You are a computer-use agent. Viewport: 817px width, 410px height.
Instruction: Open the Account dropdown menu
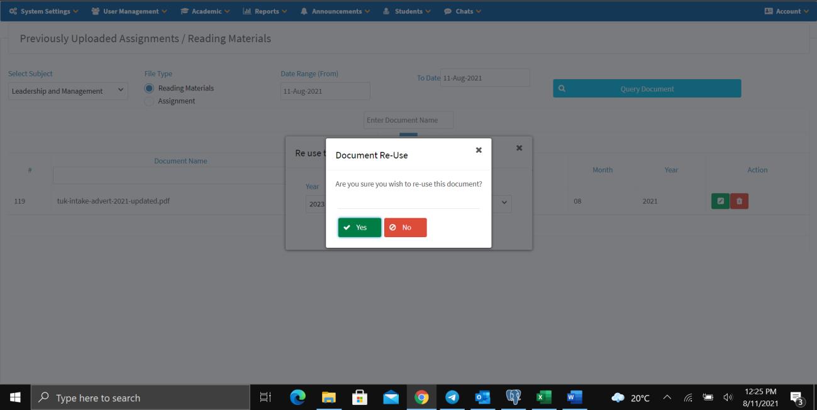787,10
